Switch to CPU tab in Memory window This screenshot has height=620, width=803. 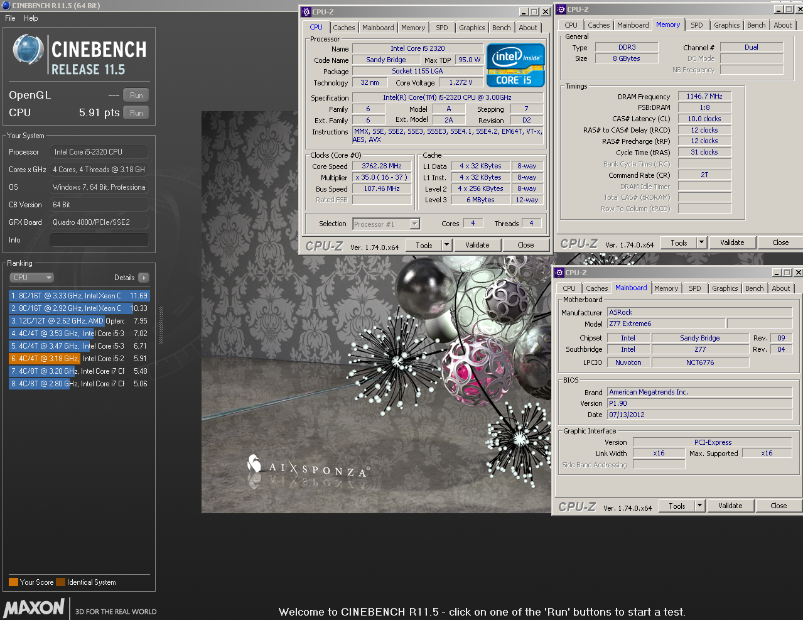click(571, 25)
